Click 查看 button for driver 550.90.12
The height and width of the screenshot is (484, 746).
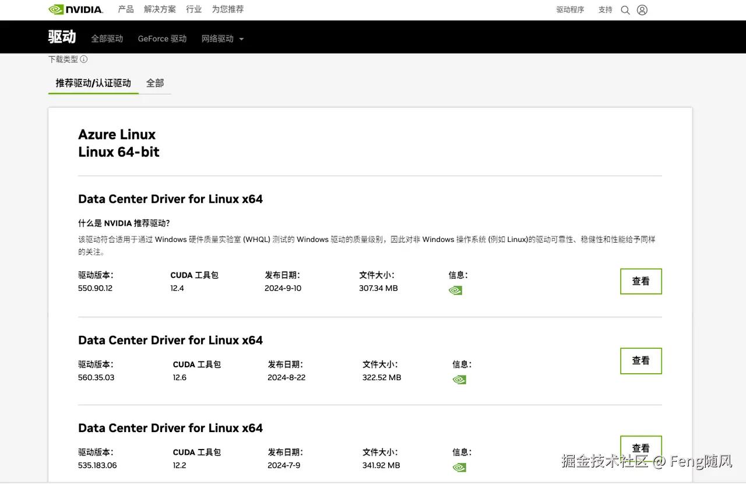click(x=641, y=281)
